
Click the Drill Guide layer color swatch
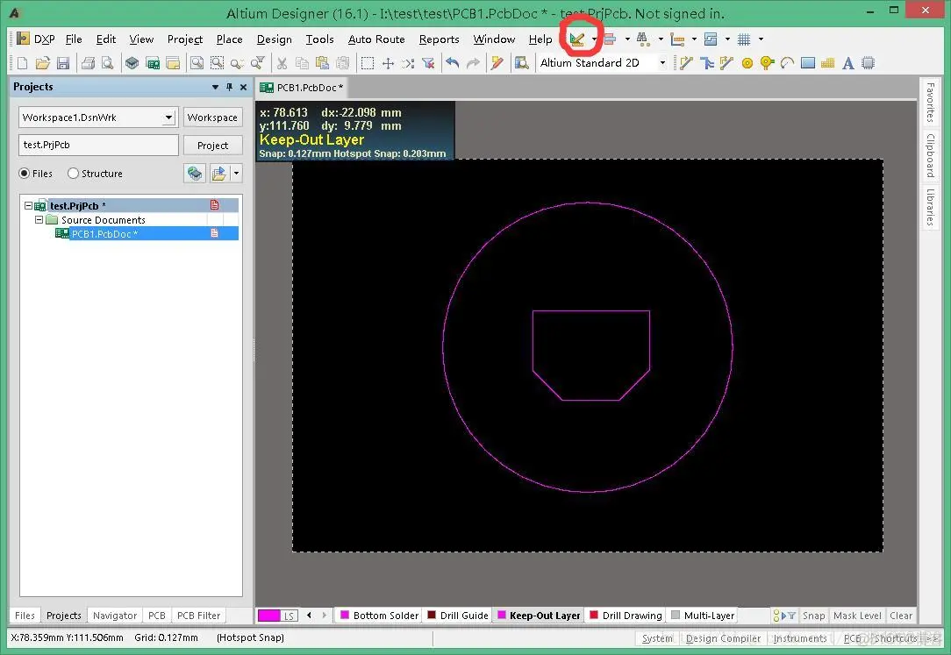(432, 615)
